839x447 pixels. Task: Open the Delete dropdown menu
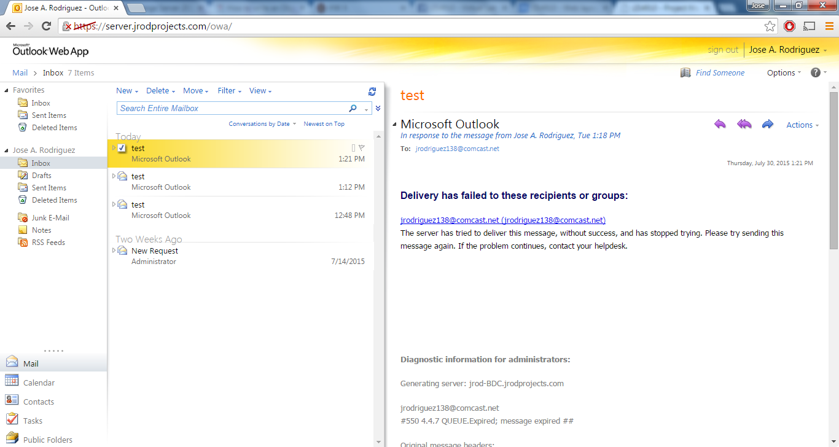(x=161, y=91)
